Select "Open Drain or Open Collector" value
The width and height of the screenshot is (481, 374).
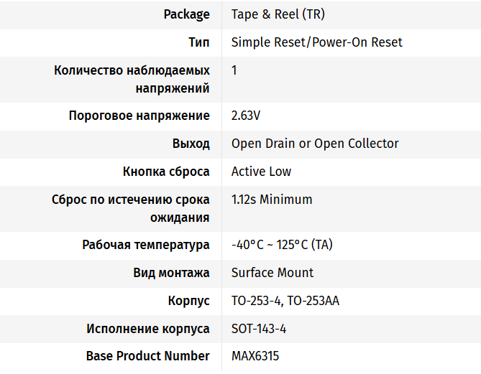pyautogui.click(x=315, y=144)
